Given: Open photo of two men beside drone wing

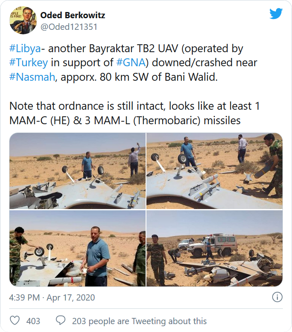Looking at the screenshot, I should [x=77, y=171].
